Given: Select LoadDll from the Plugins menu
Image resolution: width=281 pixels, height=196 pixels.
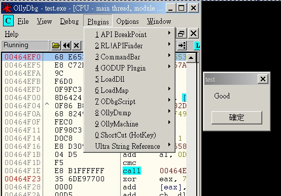Looking at the screenshot, I should tap(129, 79).
